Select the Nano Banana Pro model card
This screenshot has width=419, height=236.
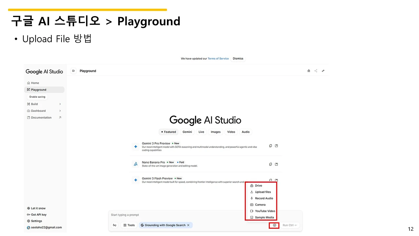pos(206,164)
